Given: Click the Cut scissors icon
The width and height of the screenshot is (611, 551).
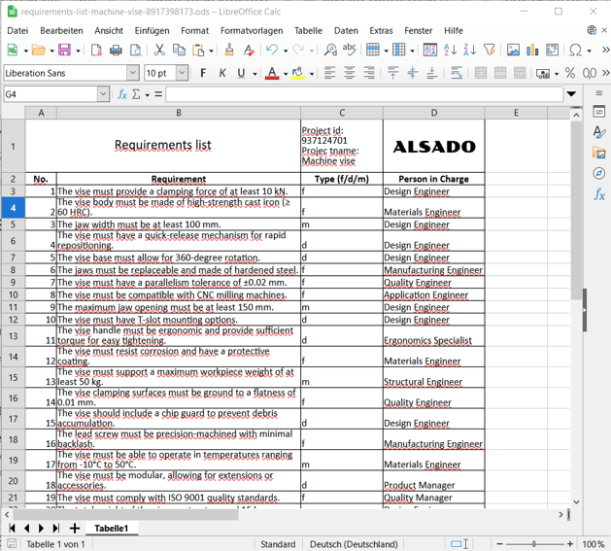Looking at the screenshot, I should [159, 50].
